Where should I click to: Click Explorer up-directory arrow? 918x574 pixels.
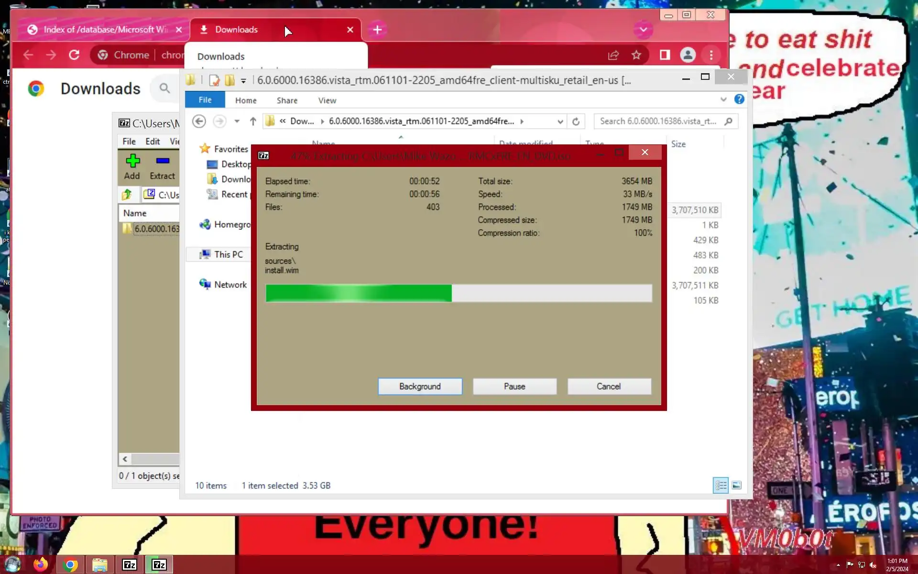tap(253, 121)
